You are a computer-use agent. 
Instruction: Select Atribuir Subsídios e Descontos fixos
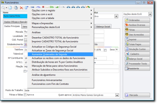click(x=60, y=70)
